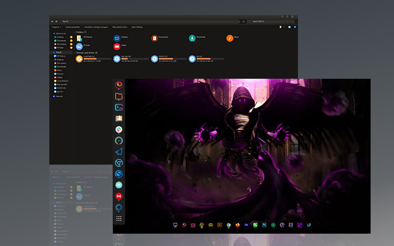
Task: Select Local Disk (C:) in the navigation pane
Action: (61, 81)
